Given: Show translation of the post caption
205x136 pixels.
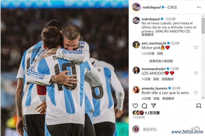Looking at the screenshot, I should point(148,35).
